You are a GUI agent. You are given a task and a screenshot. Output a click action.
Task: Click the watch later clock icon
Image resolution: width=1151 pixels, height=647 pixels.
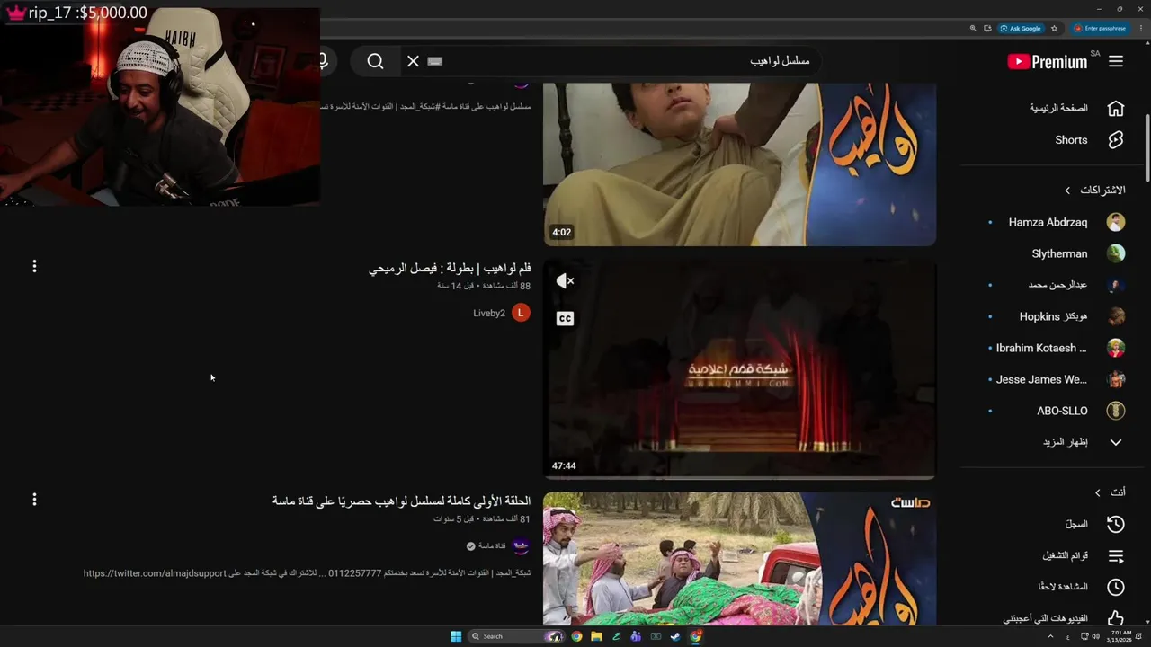[x=1116, y=587]
